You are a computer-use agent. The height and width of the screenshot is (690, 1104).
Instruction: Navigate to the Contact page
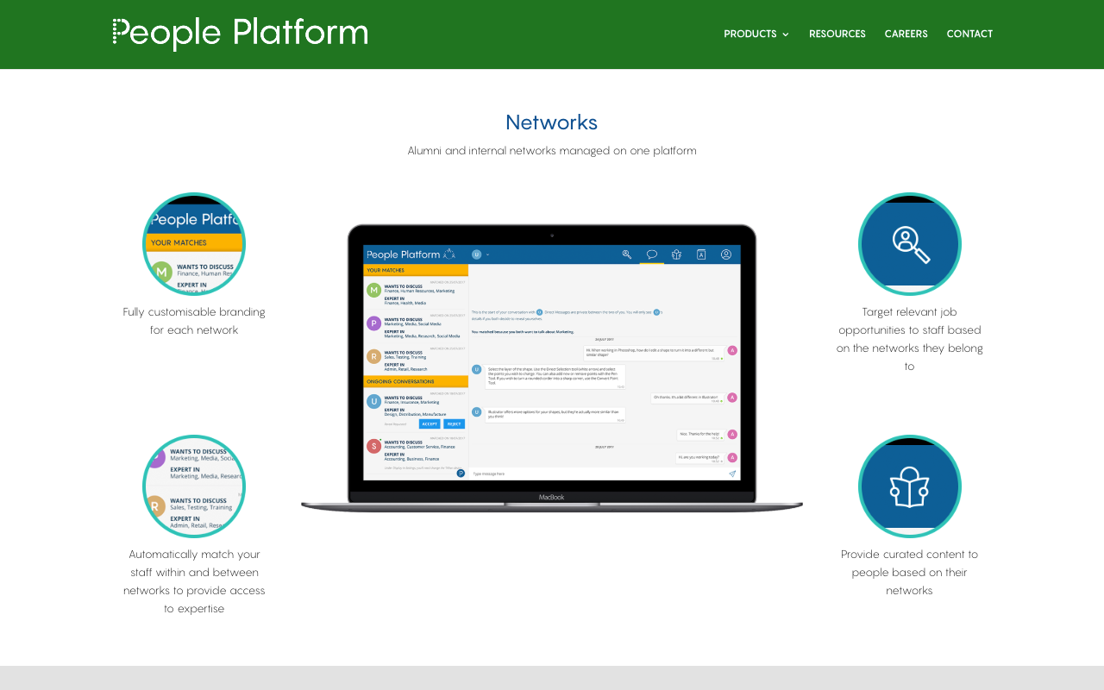(x=969, y=34)
